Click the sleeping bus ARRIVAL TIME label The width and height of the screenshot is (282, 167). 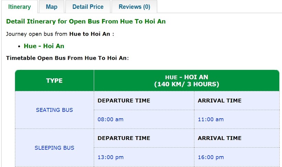pyautogui.click(x=220, y=138)
